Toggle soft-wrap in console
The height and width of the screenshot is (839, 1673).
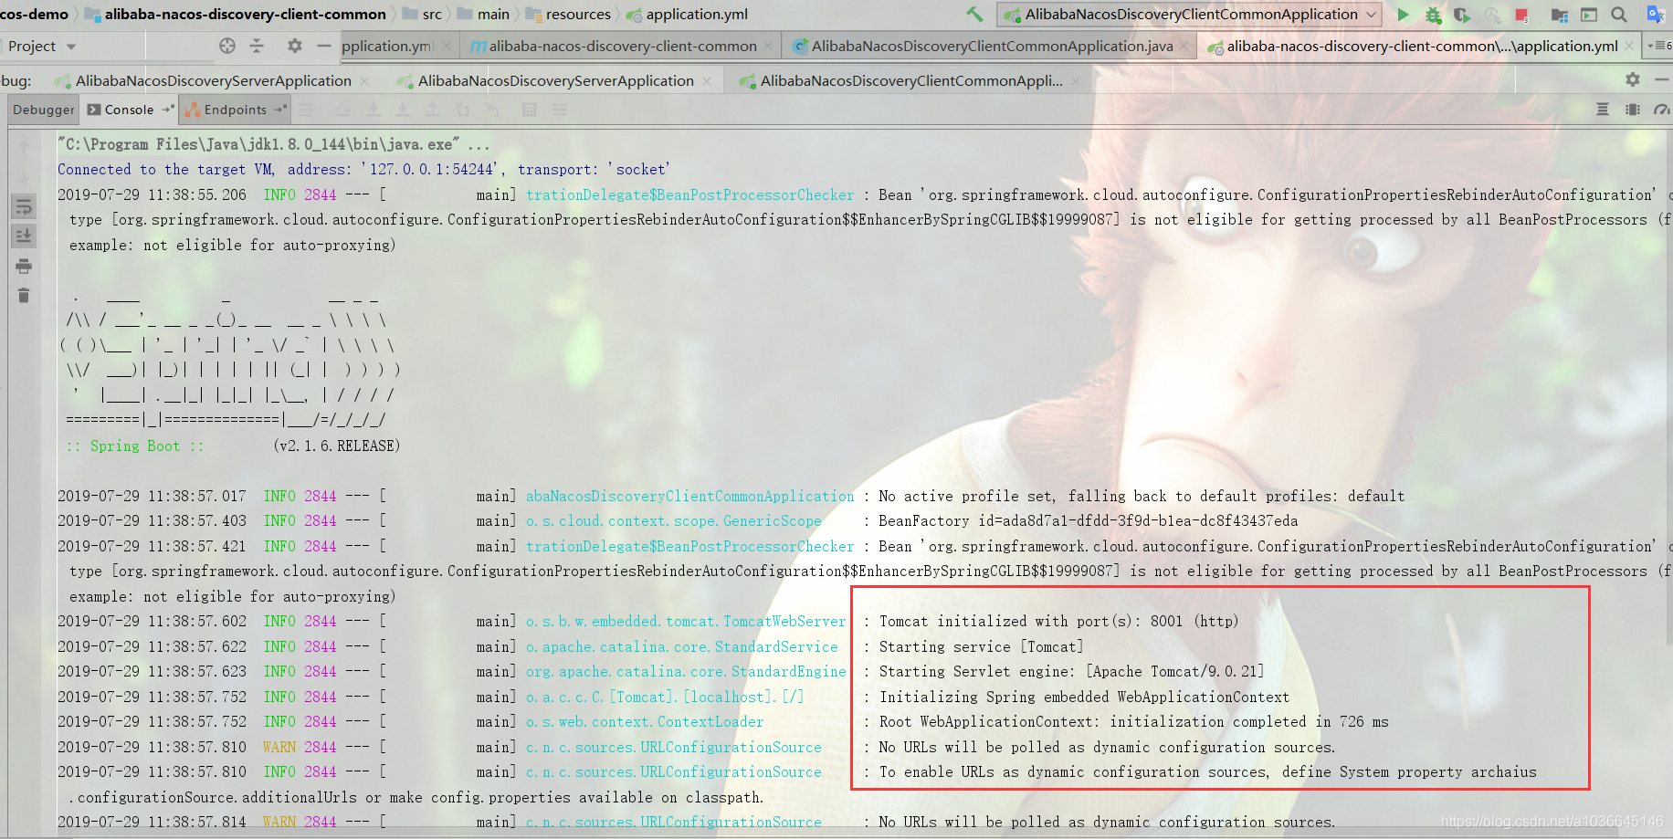(24, 206)
